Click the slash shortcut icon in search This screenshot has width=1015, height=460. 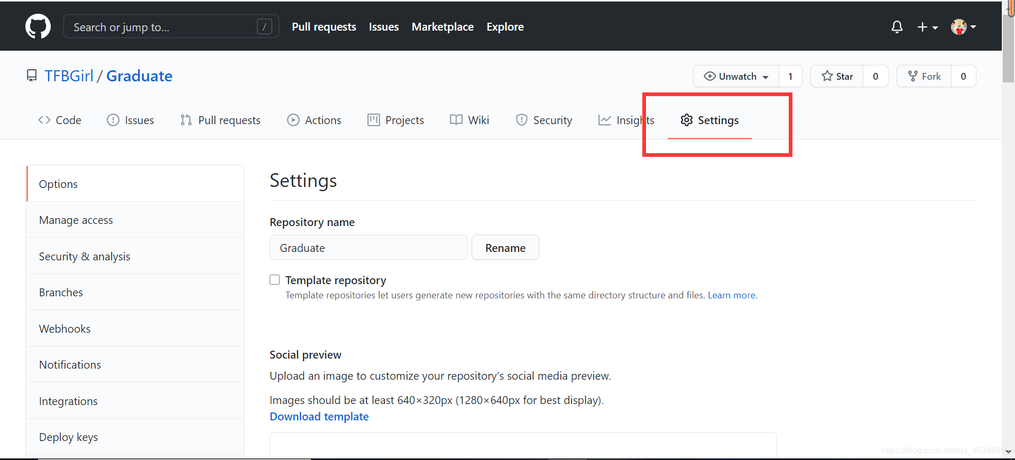coord(264,26)
